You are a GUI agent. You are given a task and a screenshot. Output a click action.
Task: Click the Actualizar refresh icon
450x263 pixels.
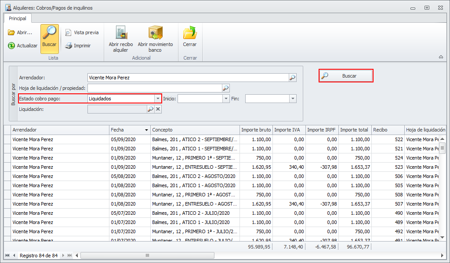point(12,46)
